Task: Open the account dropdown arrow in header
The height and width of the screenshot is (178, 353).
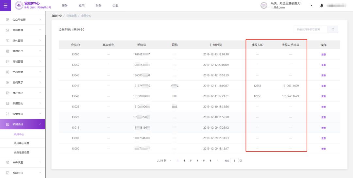Action: (311, 6)
